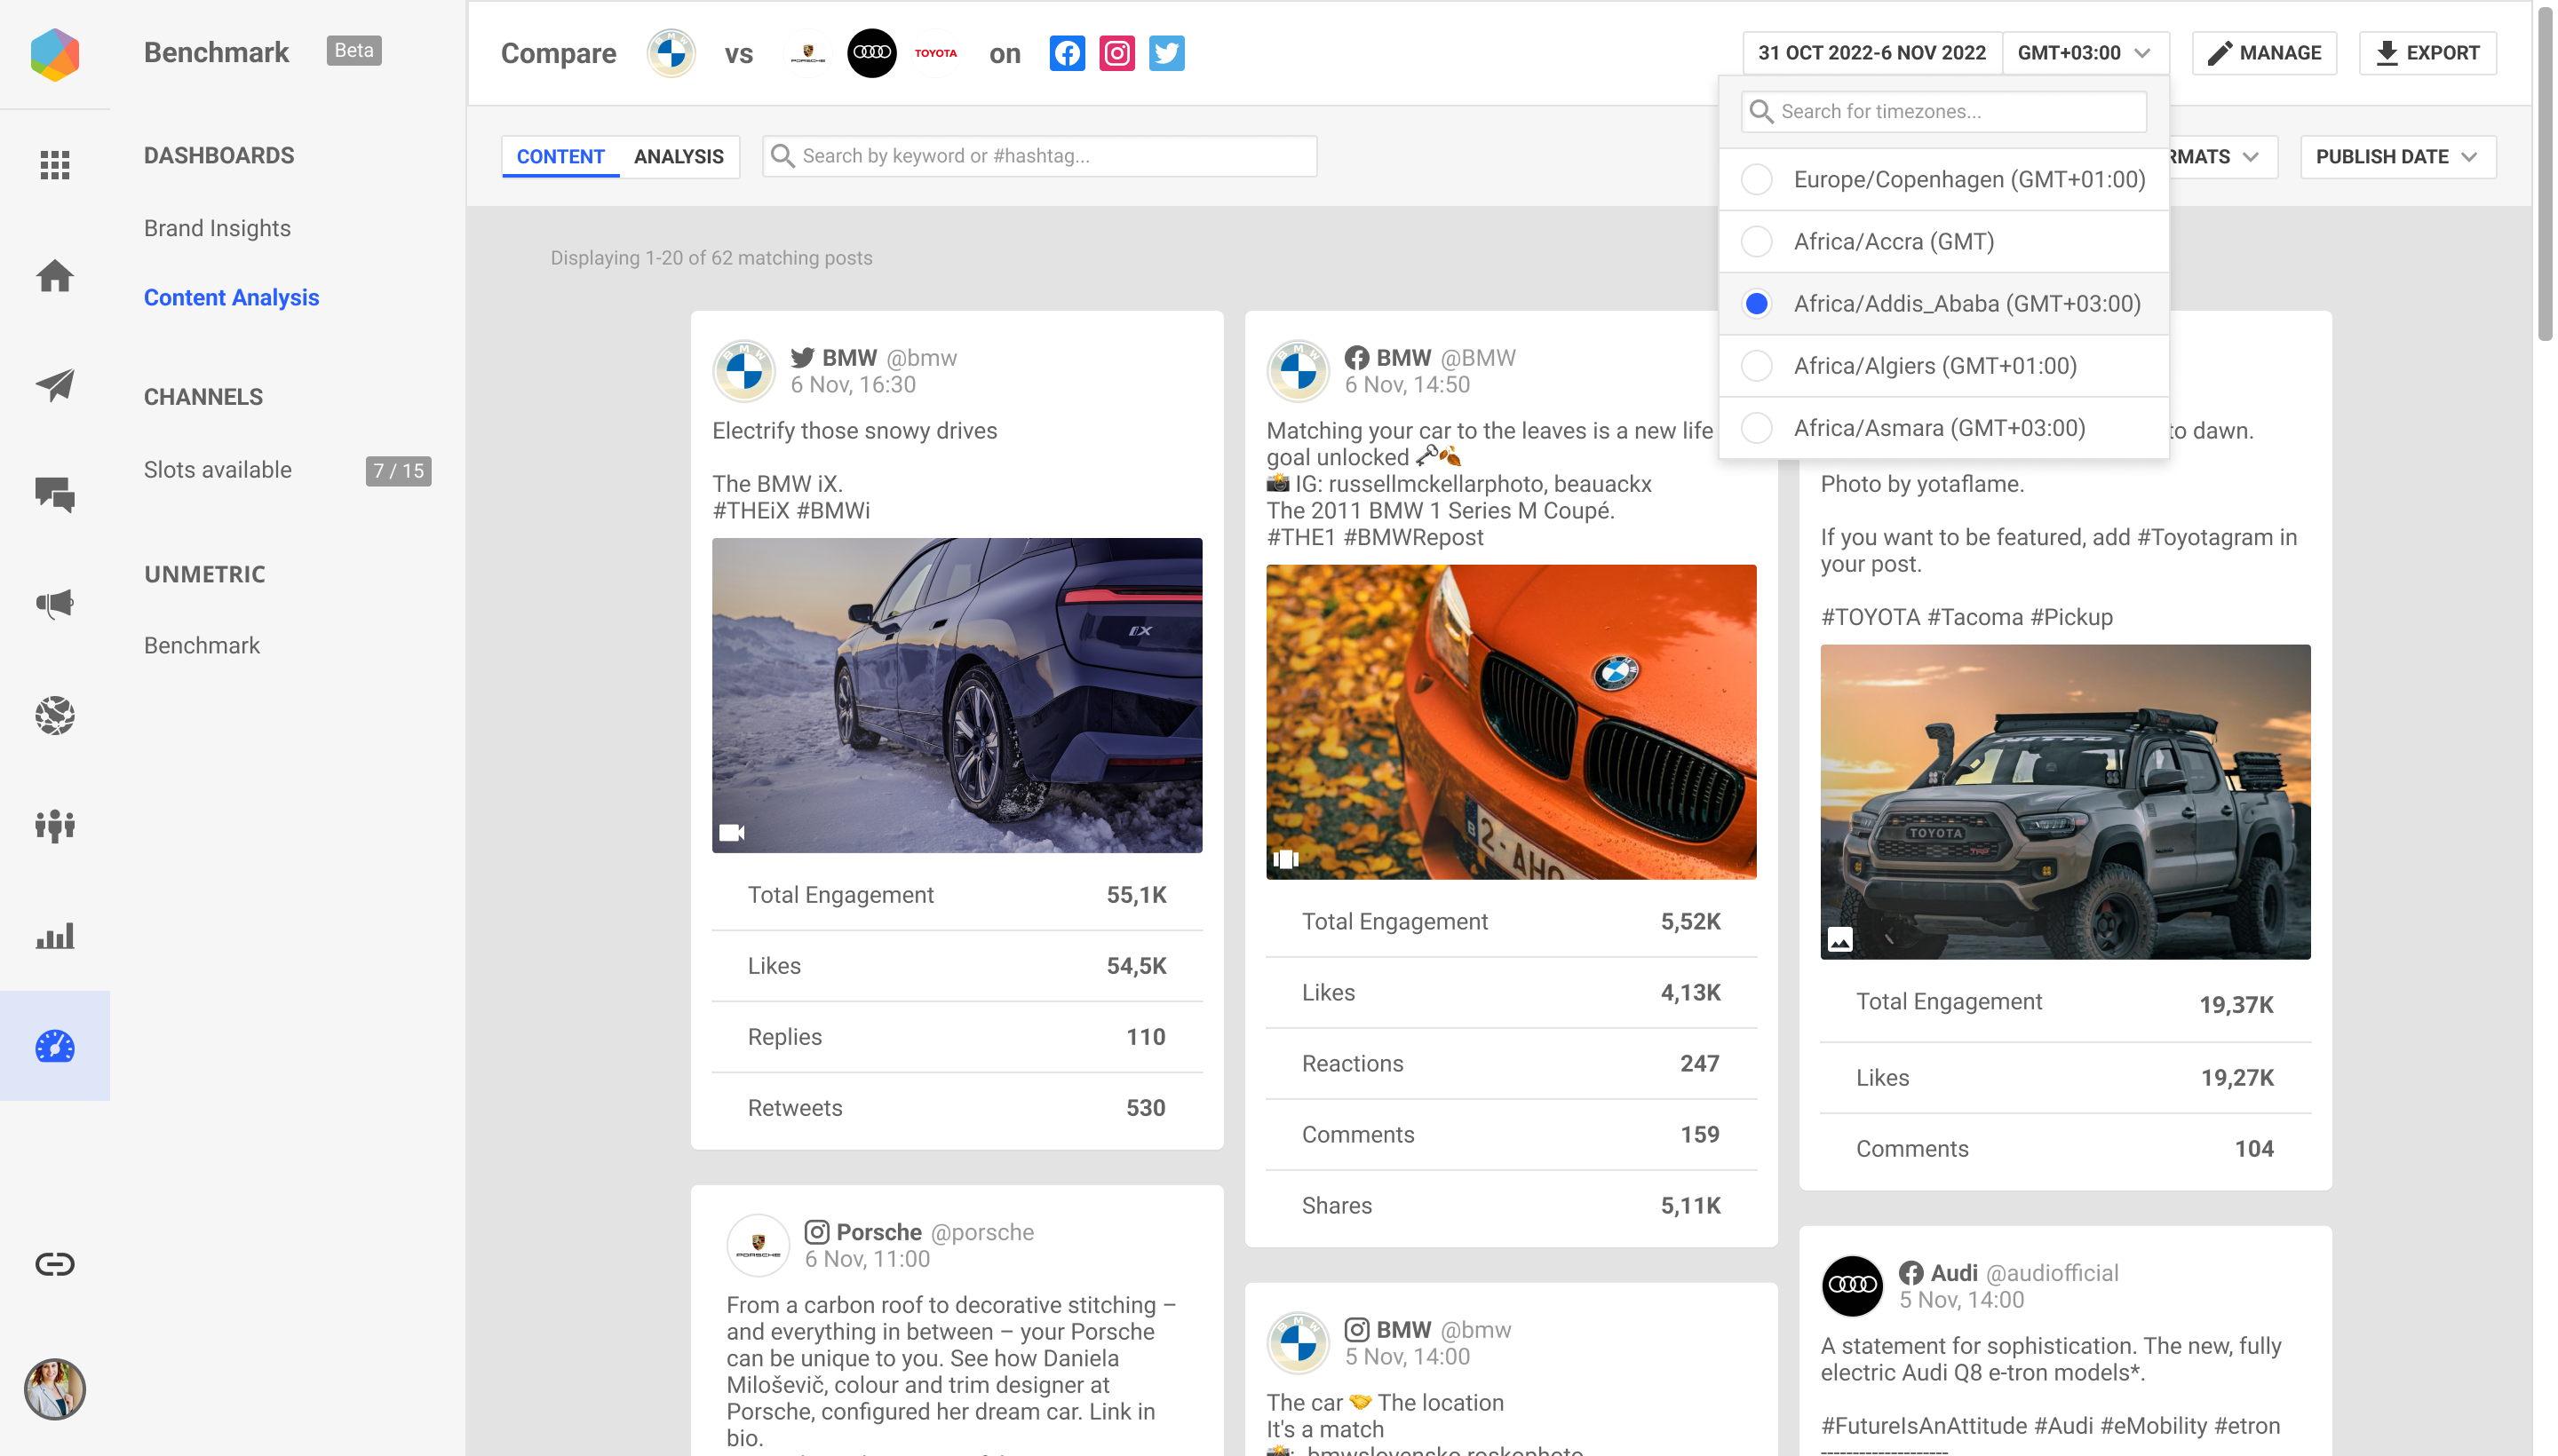Open the @porsche Instagram handle link
This screenshot has height=1456, width=2558.
click(982, 1232)
